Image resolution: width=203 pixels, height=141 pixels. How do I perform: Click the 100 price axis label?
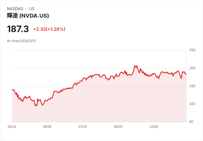click(x=192, y=104)
